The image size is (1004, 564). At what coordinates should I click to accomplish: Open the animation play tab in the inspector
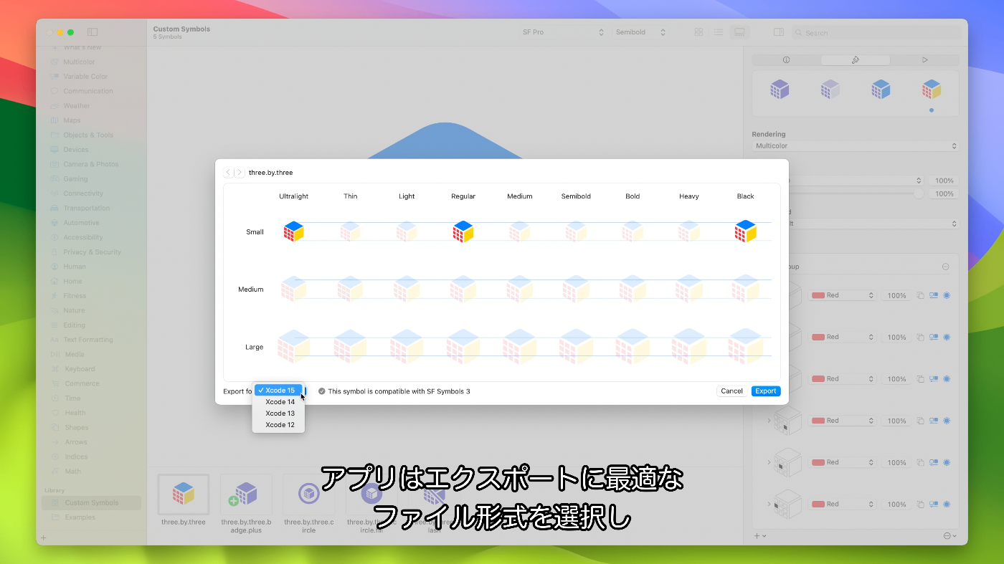pyautogui.click(x=924, y=60)
